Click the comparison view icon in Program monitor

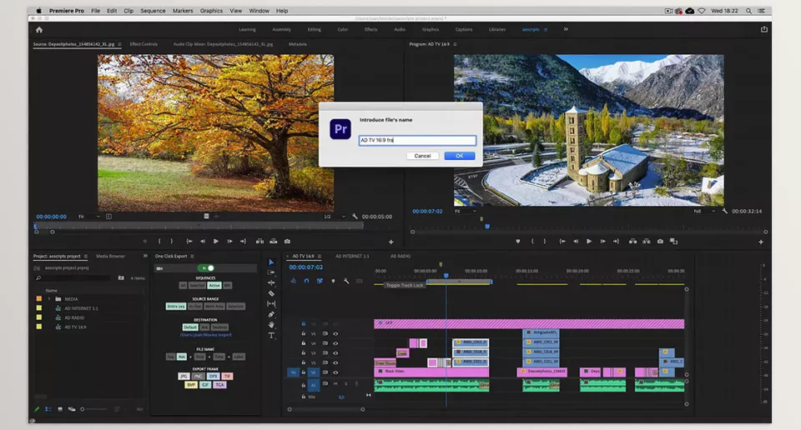(674, 242)
